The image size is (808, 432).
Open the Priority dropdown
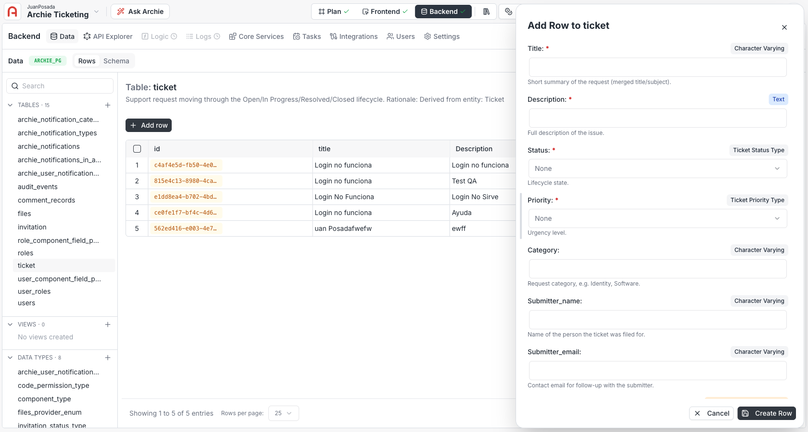point(657,218)
